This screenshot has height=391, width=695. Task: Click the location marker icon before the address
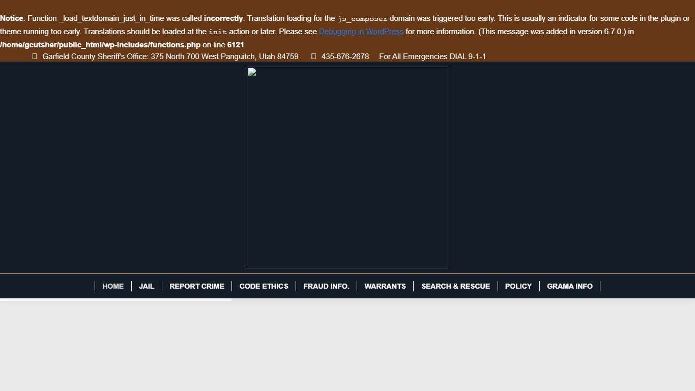[35, 57]
